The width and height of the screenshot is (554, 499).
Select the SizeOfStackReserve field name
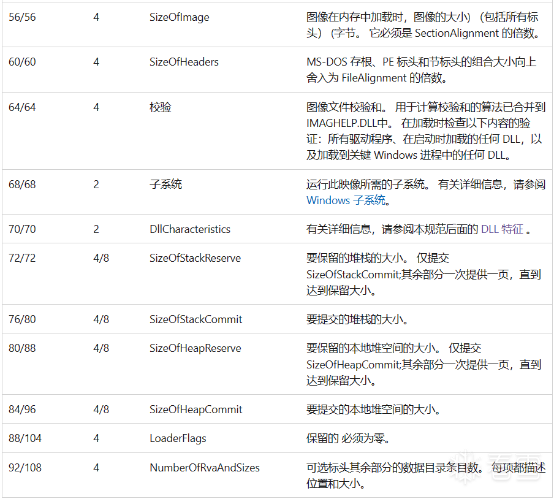pos(195,258)
